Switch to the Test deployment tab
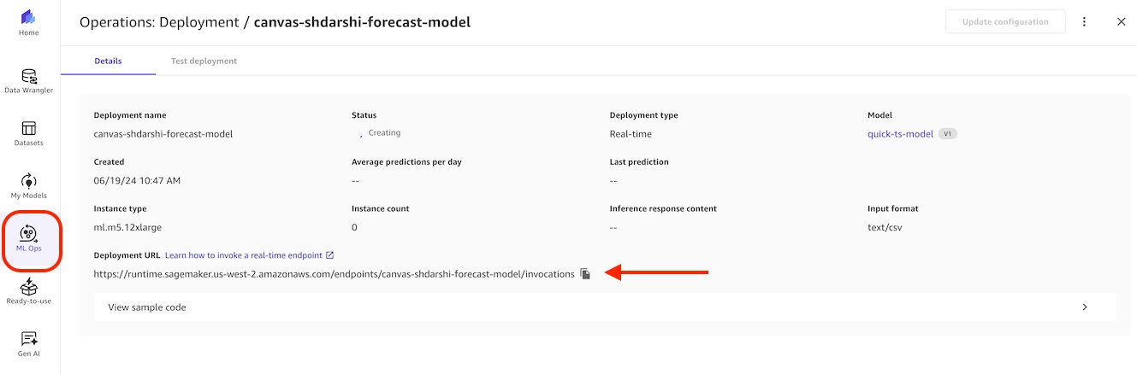The image size is (1137, 374). click(204, 61)
